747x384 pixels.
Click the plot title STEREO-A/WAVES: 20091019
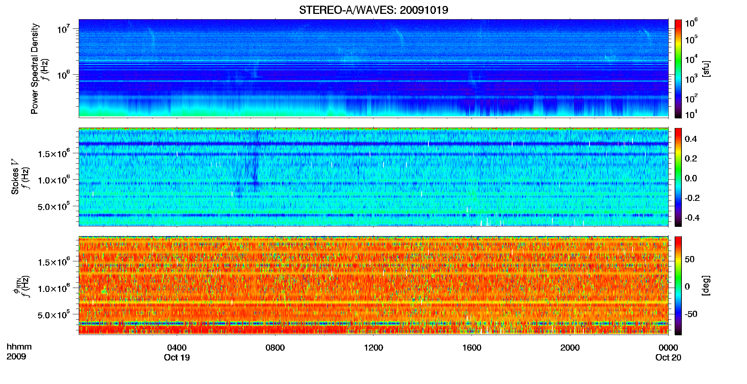click(x=373, y=10)
